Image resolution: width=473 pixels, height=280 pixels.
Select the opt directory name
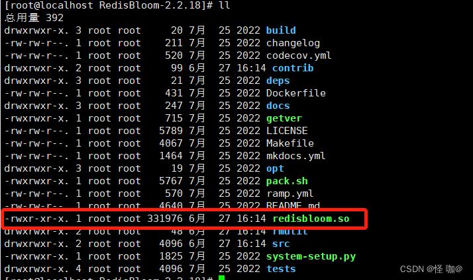click(275, 168)
